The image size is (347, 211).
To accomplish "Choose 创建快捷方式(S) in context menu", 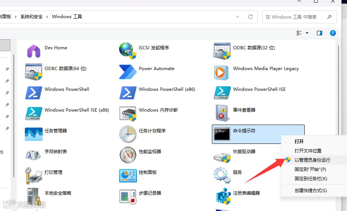I will [x=311, y=191].
